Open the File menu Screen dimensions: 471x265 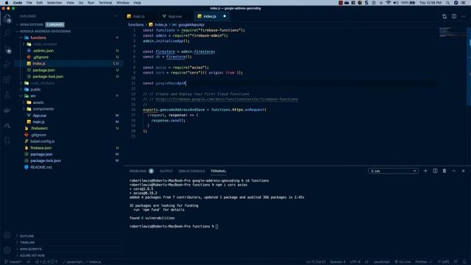pos(29,3)
